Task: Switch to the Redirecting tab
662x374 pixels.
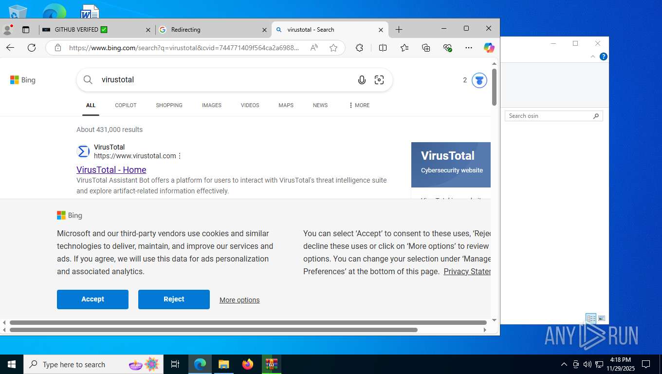Action: 213,30
